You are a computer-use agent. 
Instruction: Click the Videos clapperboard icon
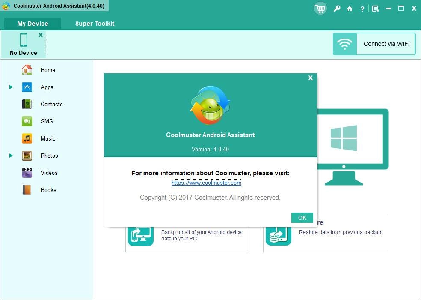pyautogui.click(x=27, y=173)
